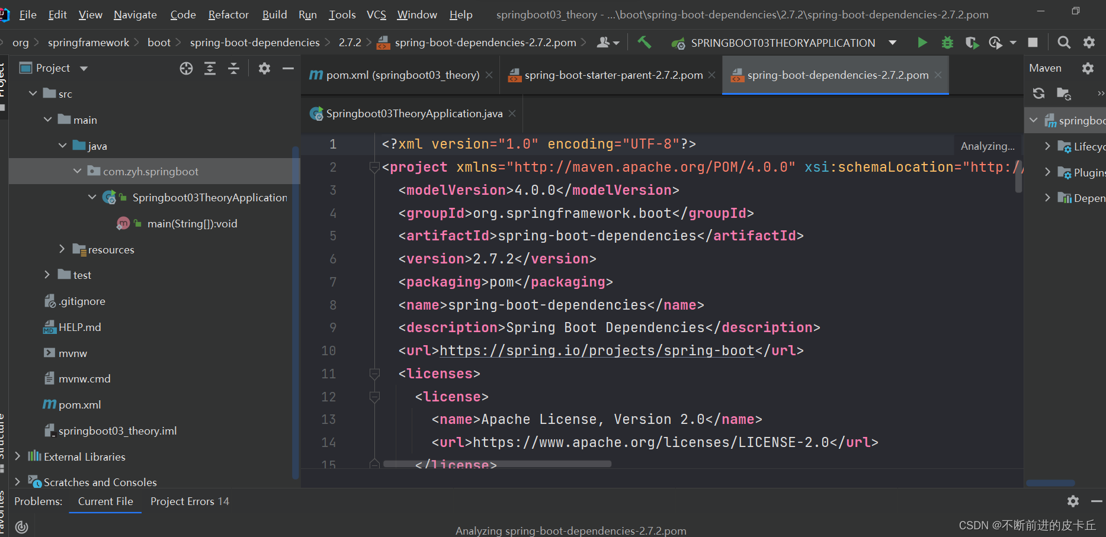Collapse the src folder

(x=33, y=94)
